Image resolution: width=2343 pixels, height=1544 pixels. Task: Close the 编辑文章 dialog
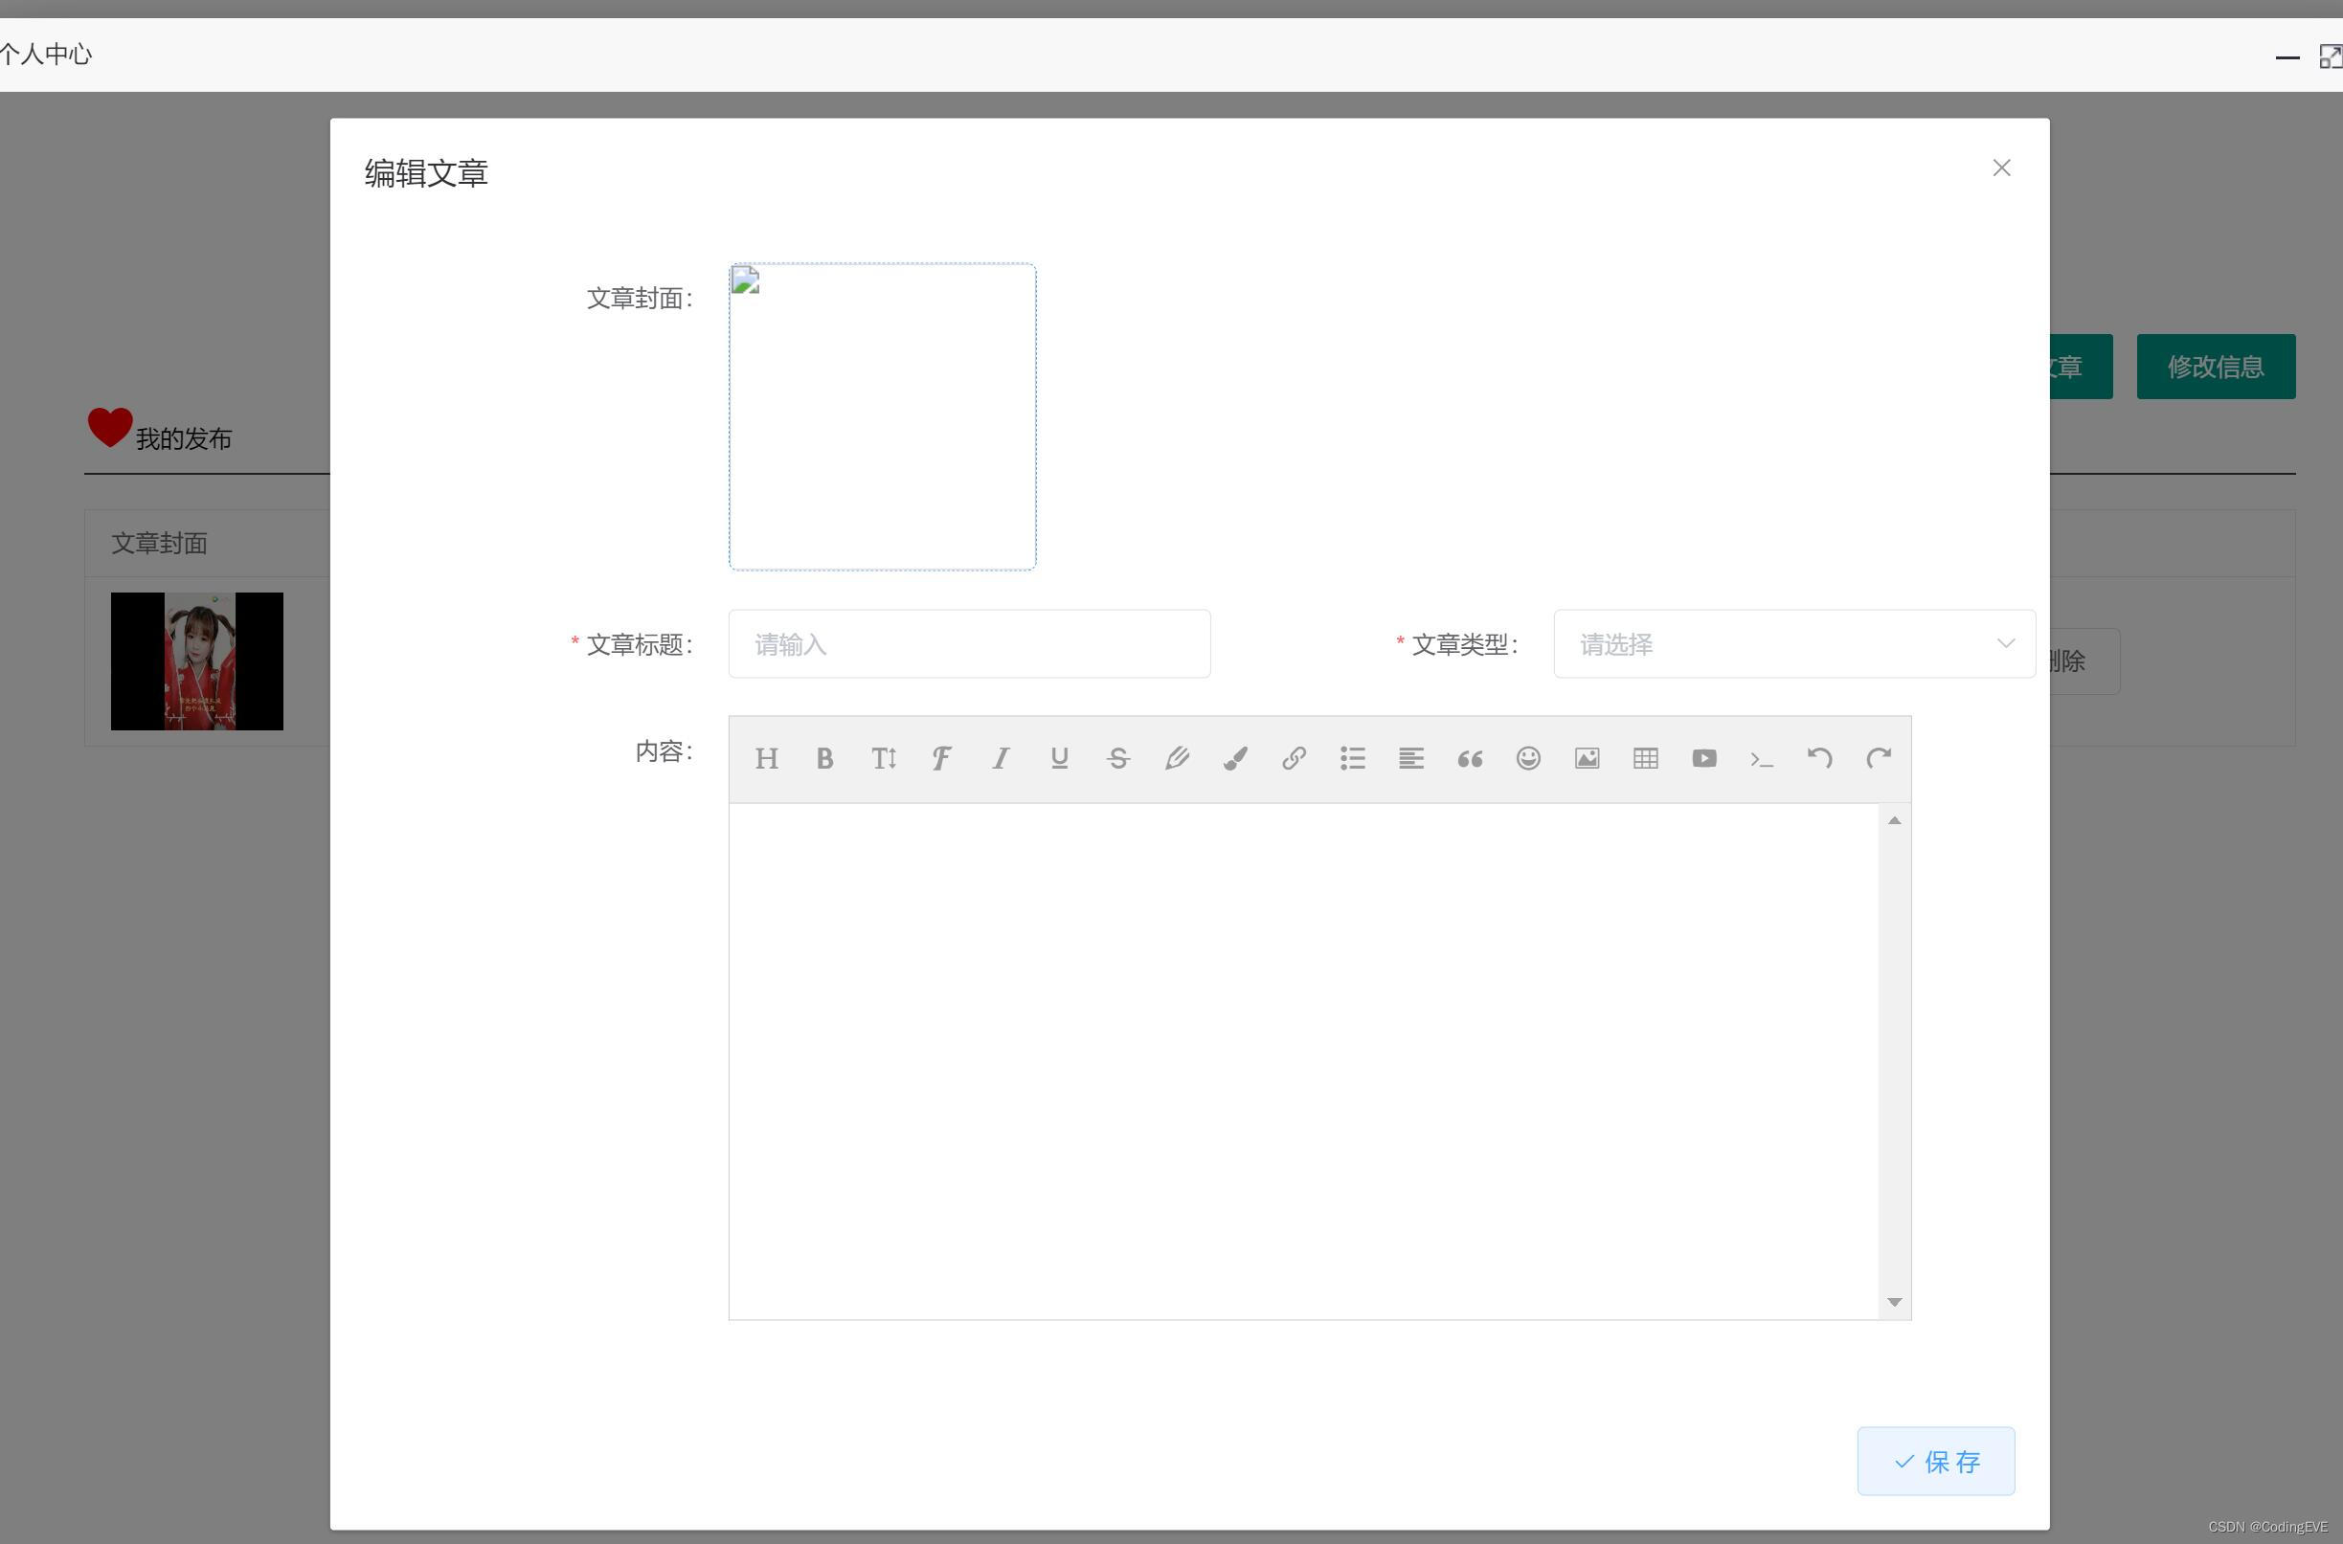click(x=2001, y=168)
